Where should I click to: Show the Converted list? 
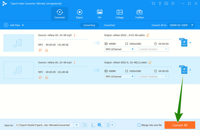pyautogui.click(x=109, y=25)
